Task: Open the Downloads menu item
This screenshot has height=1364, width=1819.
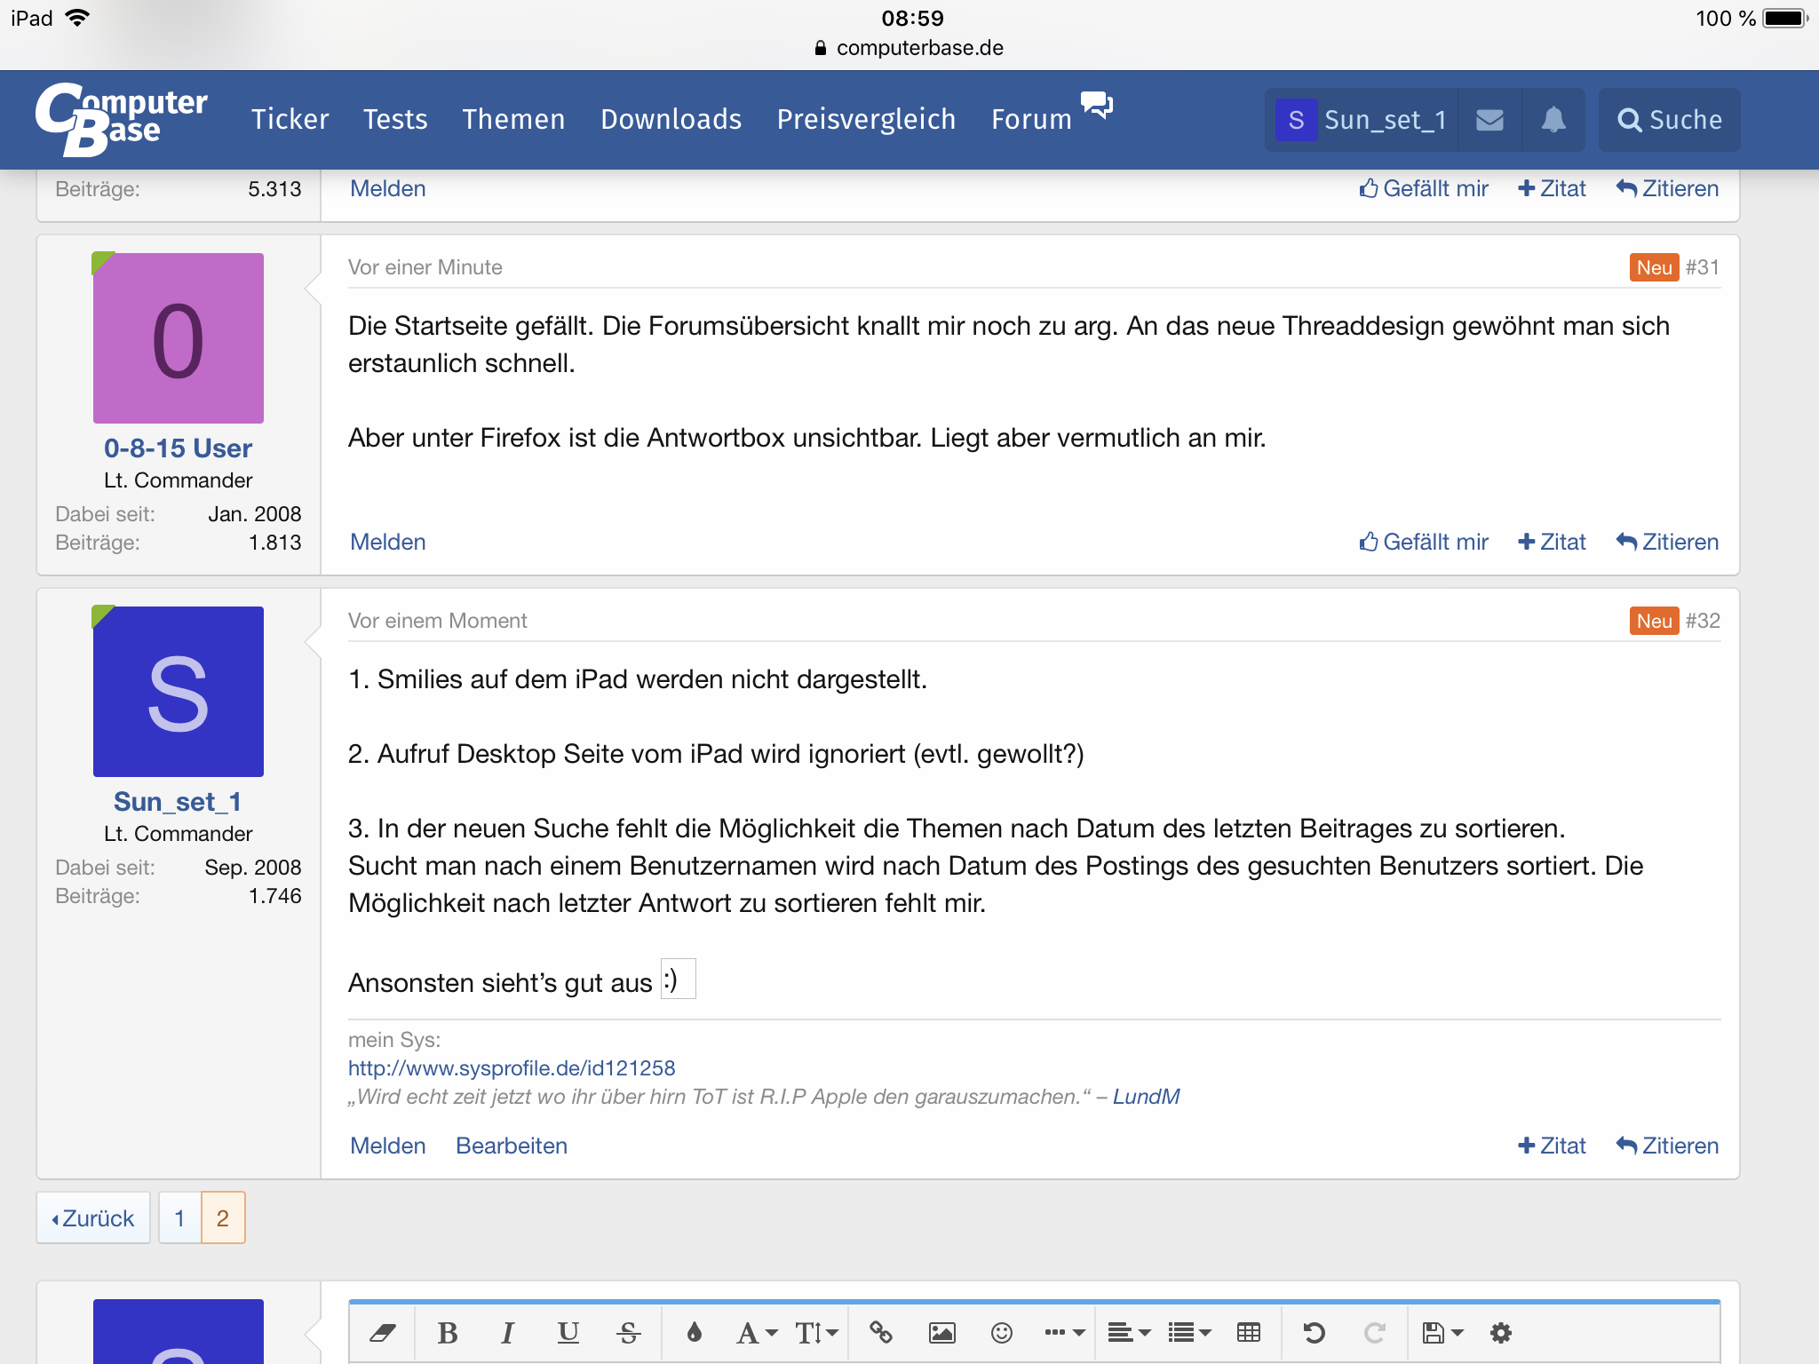Action: pos(671,120)
